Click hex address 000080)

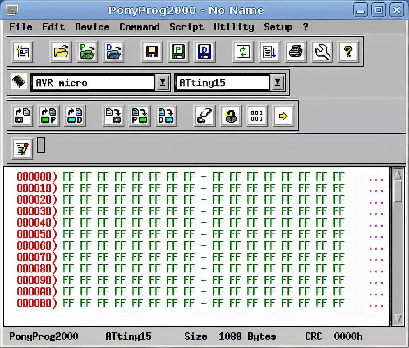tap(37, 268)
